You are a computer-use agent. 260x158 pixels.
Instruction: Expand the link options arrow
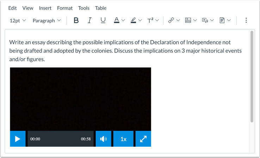tap(178, 20)
